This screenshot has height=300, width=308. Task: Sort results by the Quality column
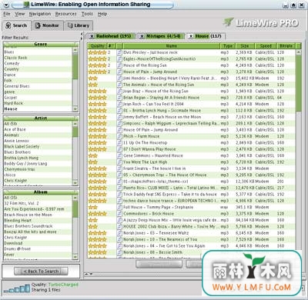point(97,46)
